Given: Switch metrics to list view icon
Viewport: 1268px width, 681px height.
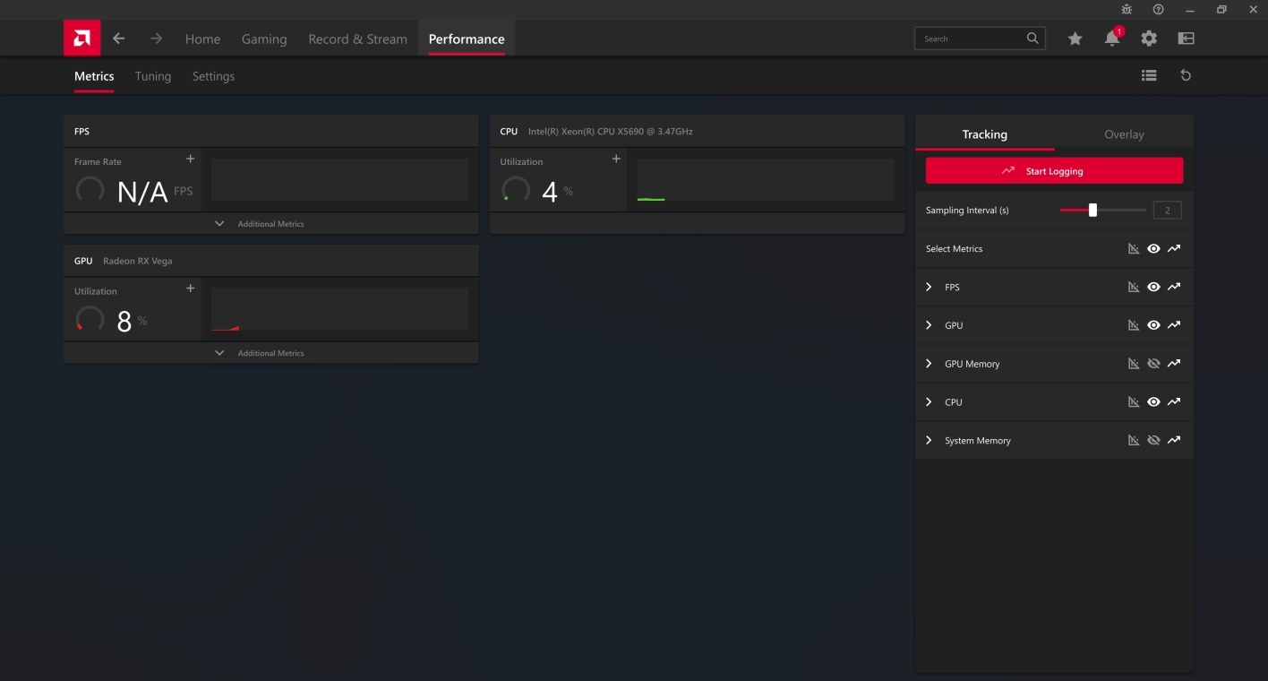Looking at the screenshot, I should point(1149,75).
